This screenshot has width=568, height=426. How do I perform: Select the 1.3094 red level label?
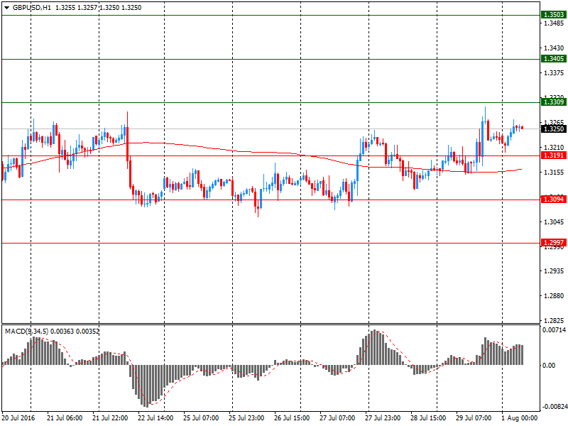point(554,200)
